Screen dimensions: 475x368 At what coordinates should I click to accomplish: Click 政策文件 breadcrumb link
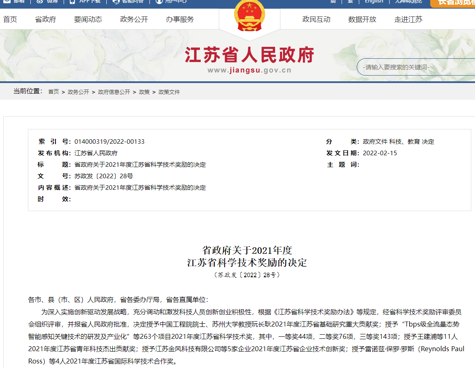click(169, 92)
